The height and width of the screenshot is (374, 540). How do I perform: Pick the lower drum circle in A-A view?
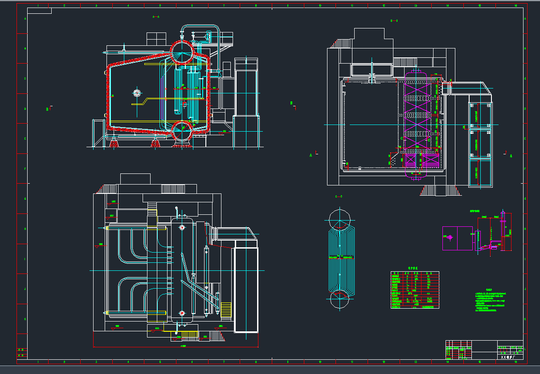tap(182, 131)
